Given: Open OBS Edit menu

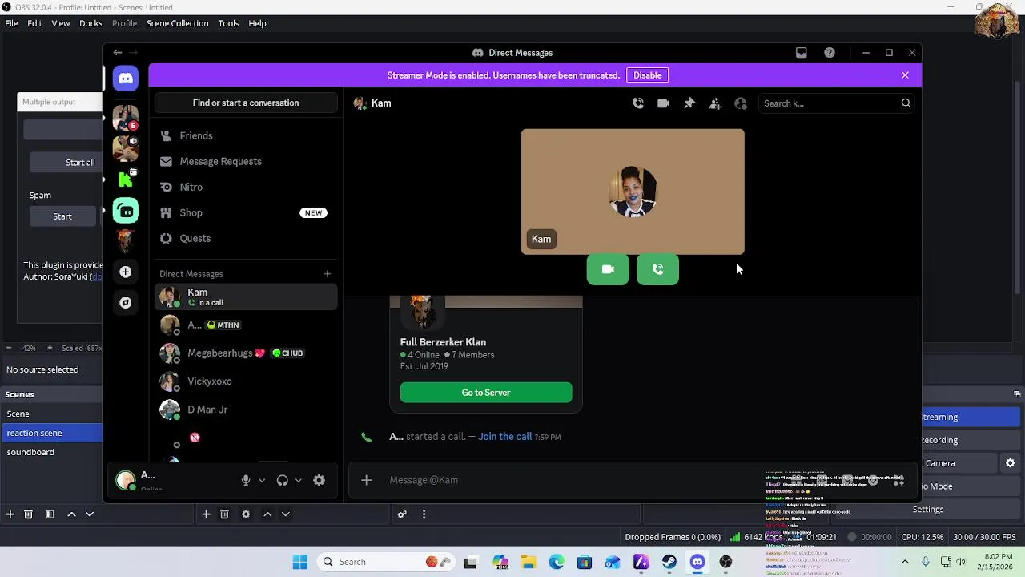Looking at the screenshot, I should point(34,23).
